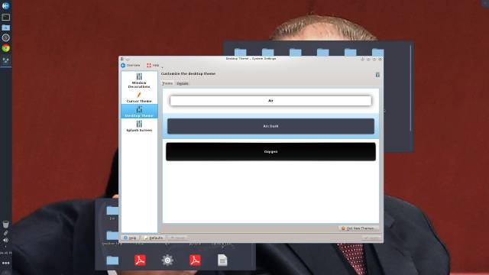Go back to the System Settings Overview
489x275 pixels.
pyautogui.click(x=131, y=65)
